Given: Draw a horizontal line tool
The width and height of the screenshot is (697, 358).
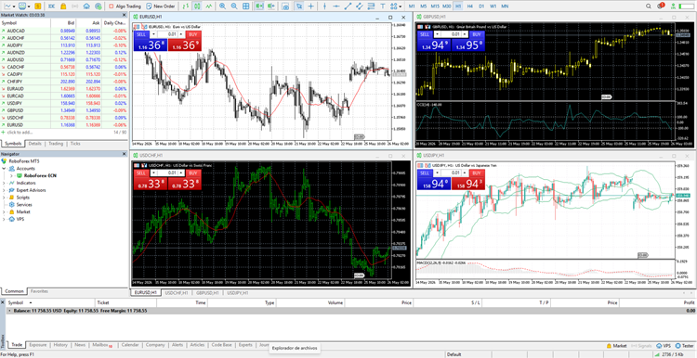Looking at the screenshot, I should (336, 6).
